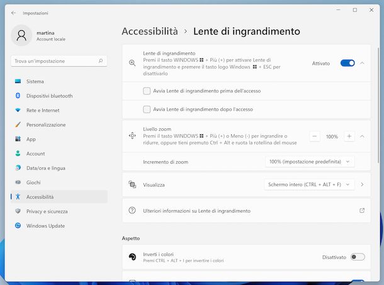Click the Accessibilità figure icon
Screen dimensions: 384x285
(18, 197)
